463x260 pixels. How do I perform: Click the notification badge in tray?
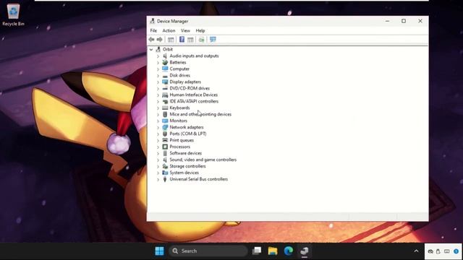[456, 251]
